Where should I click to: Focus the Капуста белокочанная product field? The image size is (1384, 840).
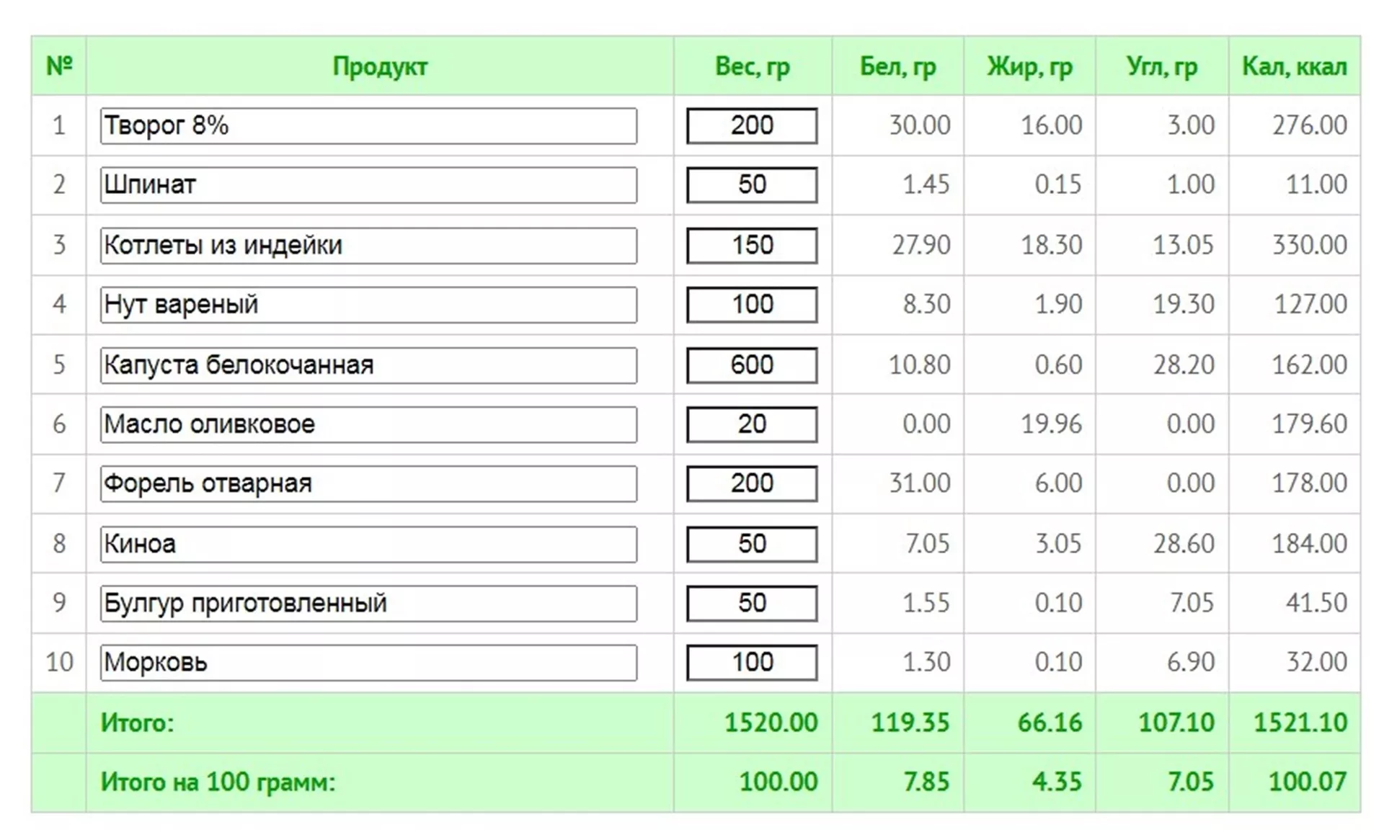[368, 365]
